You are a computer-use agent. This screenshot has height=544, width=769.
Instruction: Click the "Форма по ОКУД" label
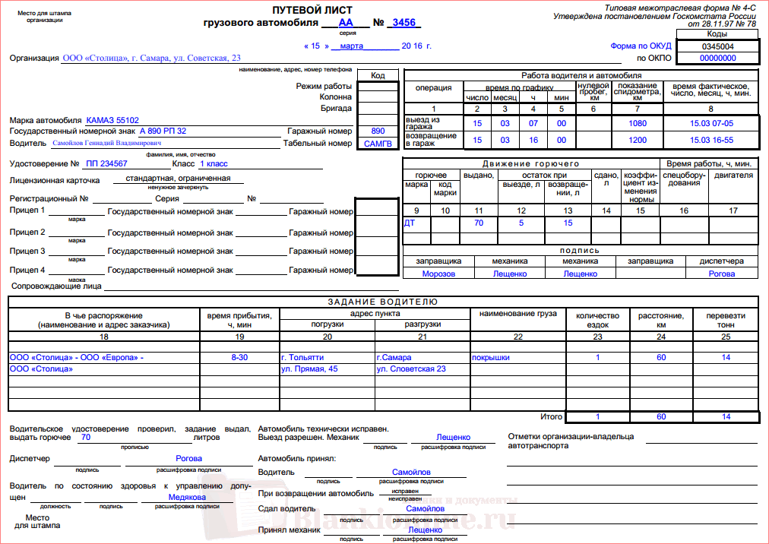click(x=641, y=46)
